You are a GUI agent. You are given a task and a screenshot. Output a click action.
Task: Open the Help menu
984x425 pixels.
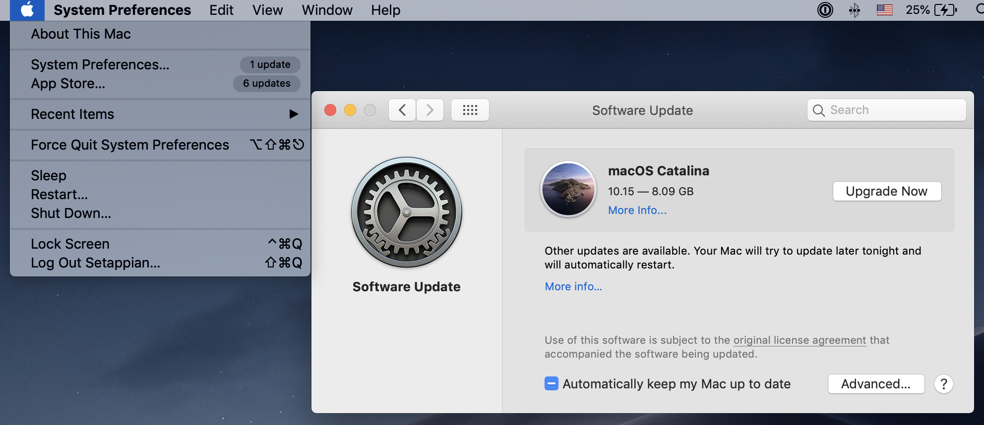pos(385,10)
